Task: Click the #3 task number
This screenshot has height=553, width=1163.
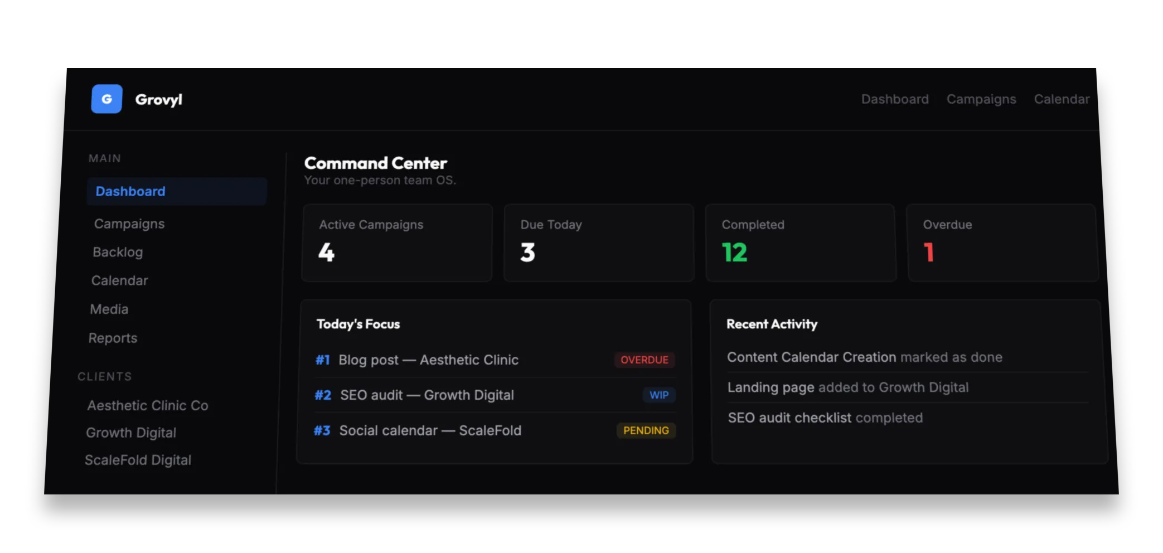Action: 322,430
